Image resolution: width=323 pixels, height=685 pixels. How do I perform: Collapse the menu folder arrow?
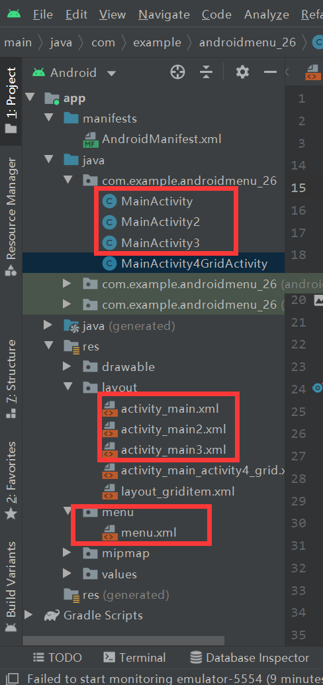pos(68,511)
